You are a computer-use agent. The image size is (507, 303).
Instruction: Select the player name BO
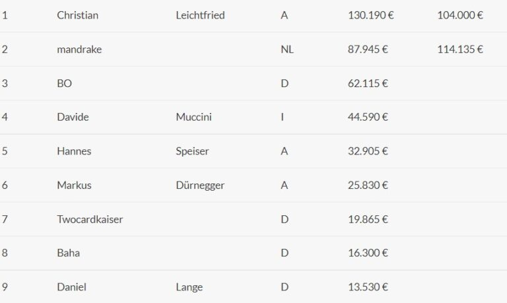[64, 83]
